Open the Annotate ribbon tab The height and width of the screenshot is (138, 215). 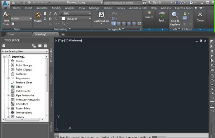[42, 8]
